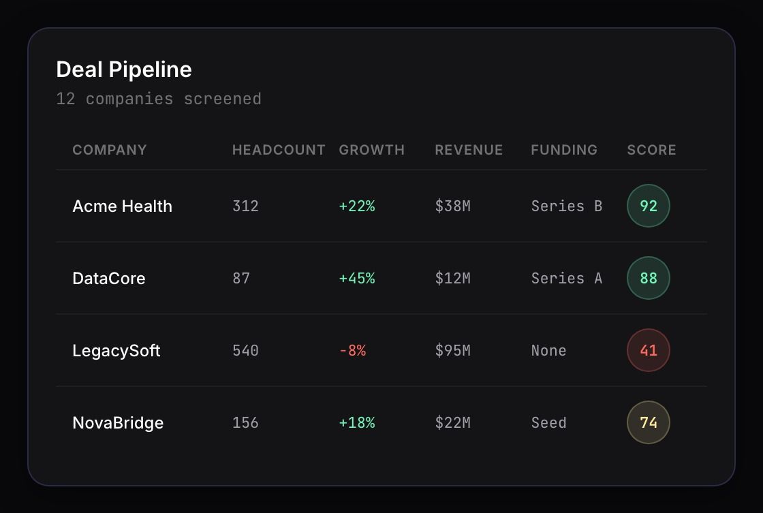This screenshot has width=763, height=513.
Task: Click NovaBridge growth +18%
Action: [x=357, y=422]
